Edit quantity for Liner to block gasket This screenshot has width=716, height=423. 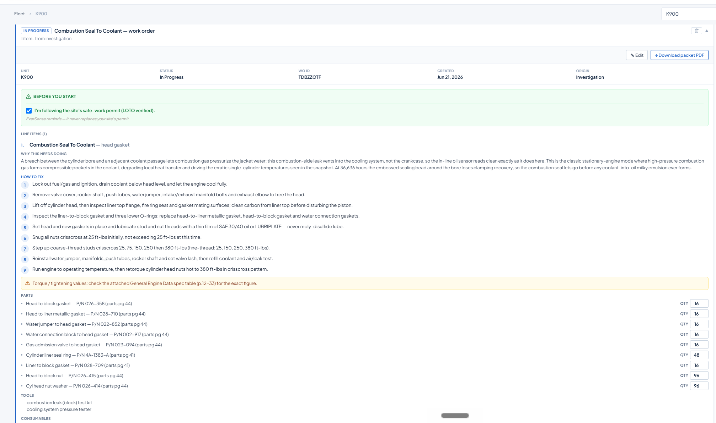pos(699,365)
